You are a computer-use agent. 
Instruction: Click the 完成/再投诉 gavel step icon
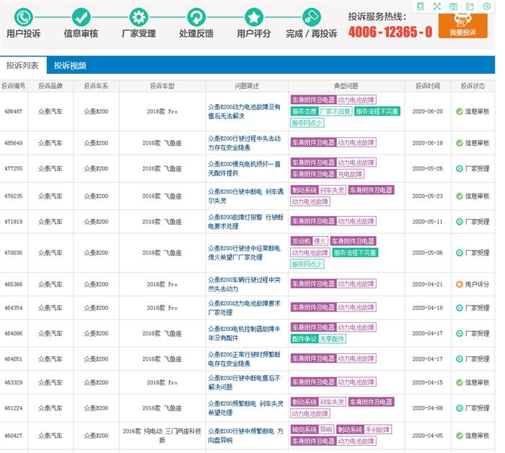(312, 17)
